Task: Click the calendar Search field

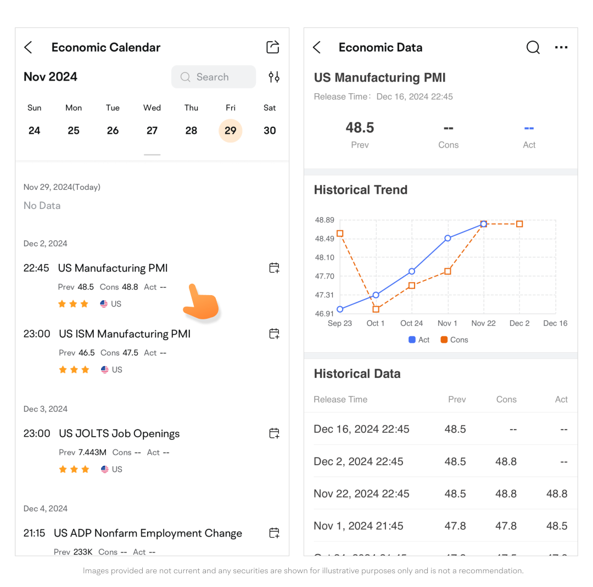Action: [214, 77]
